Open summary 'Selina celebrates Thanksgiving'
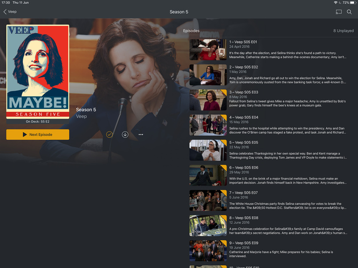Viewport: 358px width, 268px height. pyautogui.click(x=288, y=155)
